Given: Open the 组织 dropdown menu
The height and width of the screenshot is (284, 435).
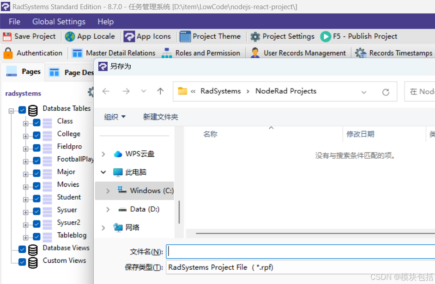Looking at the screenshot, I should click(115, 117).
